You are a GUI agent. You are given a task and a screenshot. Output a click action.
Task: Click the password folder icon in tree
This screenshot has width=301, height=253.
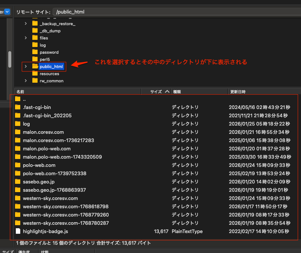point(35,52)
